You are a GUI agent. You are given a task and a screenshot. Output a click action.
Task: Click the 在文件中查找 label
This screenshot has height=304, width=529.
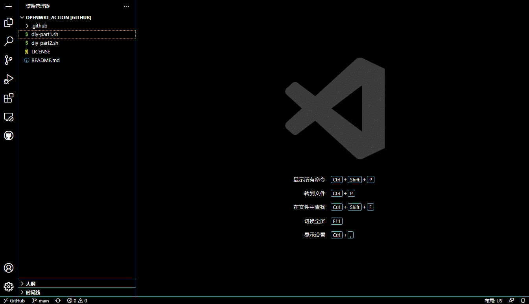tap(310, 207)
